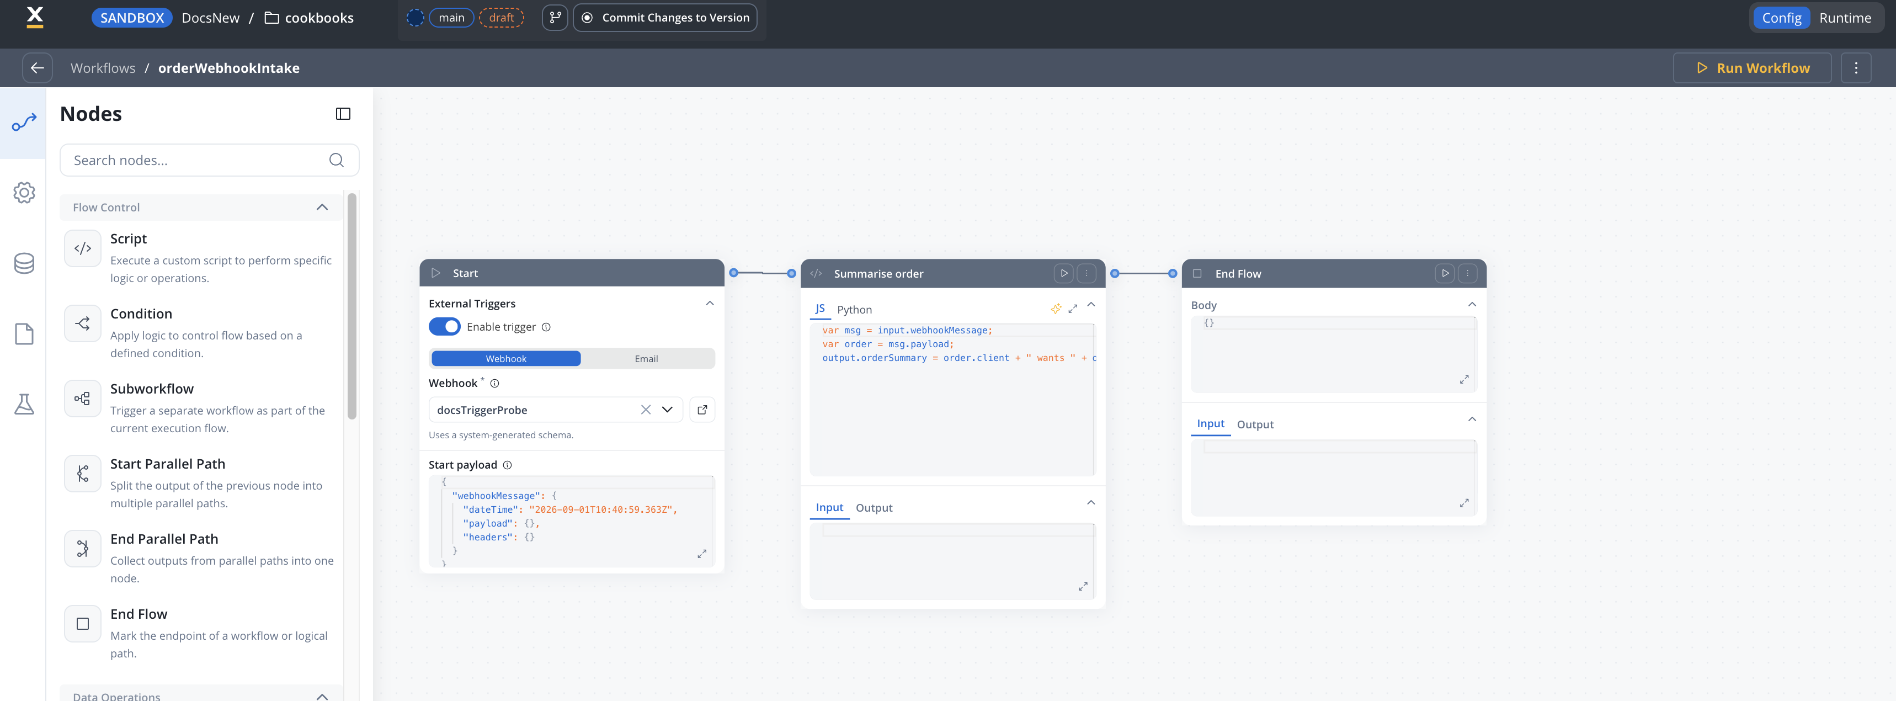Open webhook docsTriggerProbe in external link icon

click(x=702, y=410)
